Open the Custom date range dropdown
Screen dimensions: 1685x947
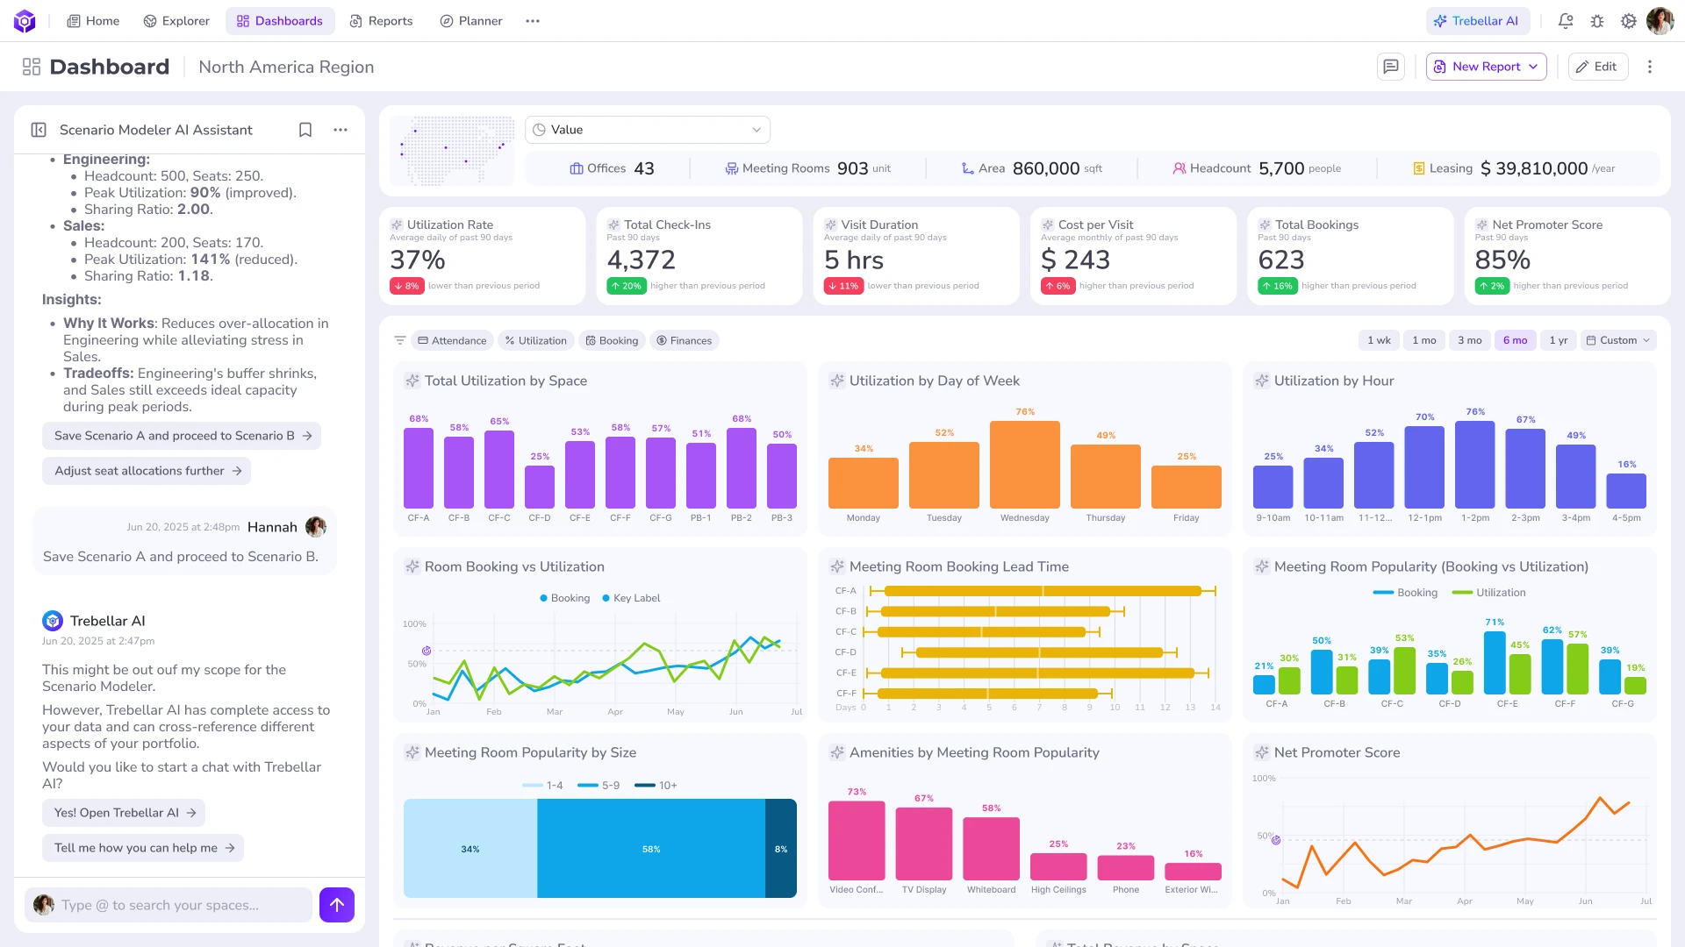(x=1618, y=340)
